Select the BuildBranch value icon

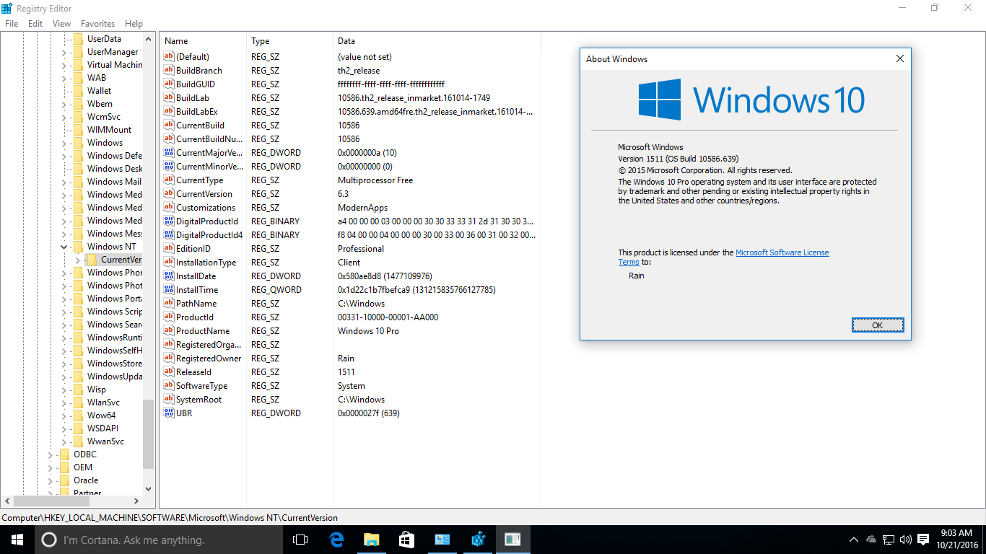[x=169, y=70]
